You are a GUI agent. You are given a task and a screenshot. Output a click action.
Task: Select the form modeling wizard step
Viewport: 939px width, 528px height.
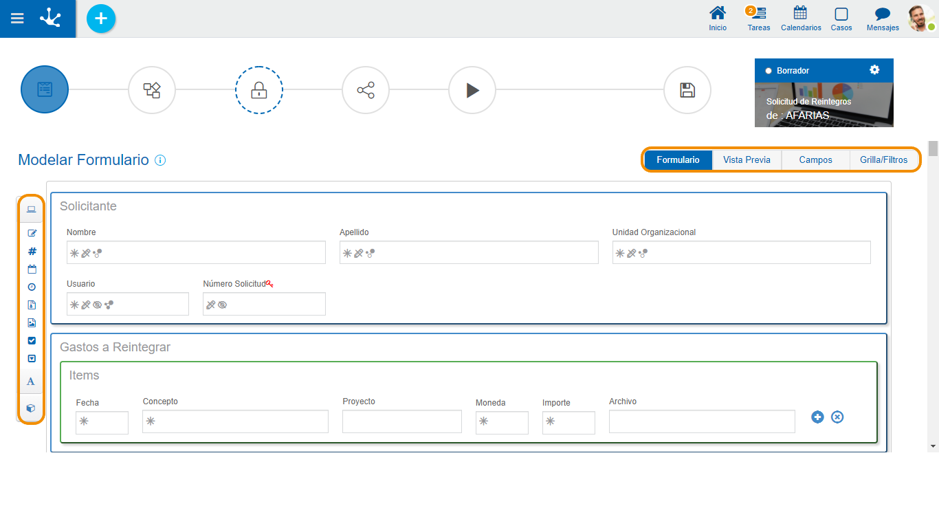point(45,89)
